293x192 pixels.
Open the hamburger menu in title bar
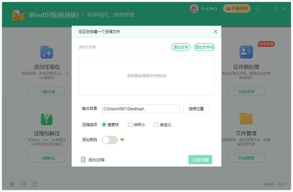[x=258, y=8]
